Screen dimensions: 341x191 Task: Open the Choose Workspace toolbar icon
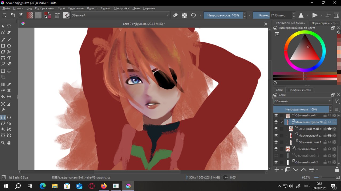tap(336, 15)
